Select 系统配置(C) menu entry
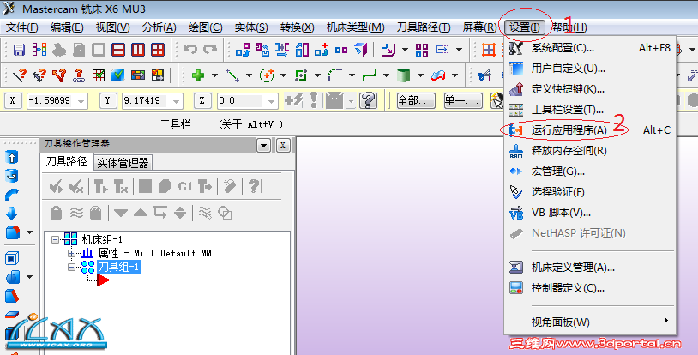This screenshot has height=355, width=698. 589,48
